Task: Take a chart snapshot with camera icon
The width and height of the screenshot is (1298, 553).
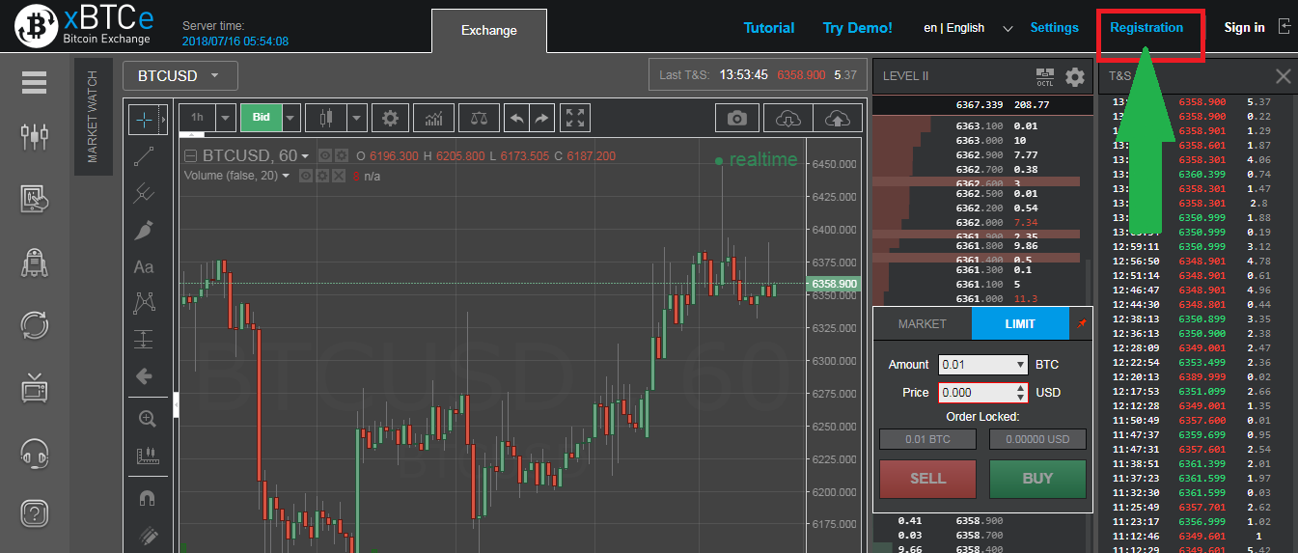Action: point(737,118)
